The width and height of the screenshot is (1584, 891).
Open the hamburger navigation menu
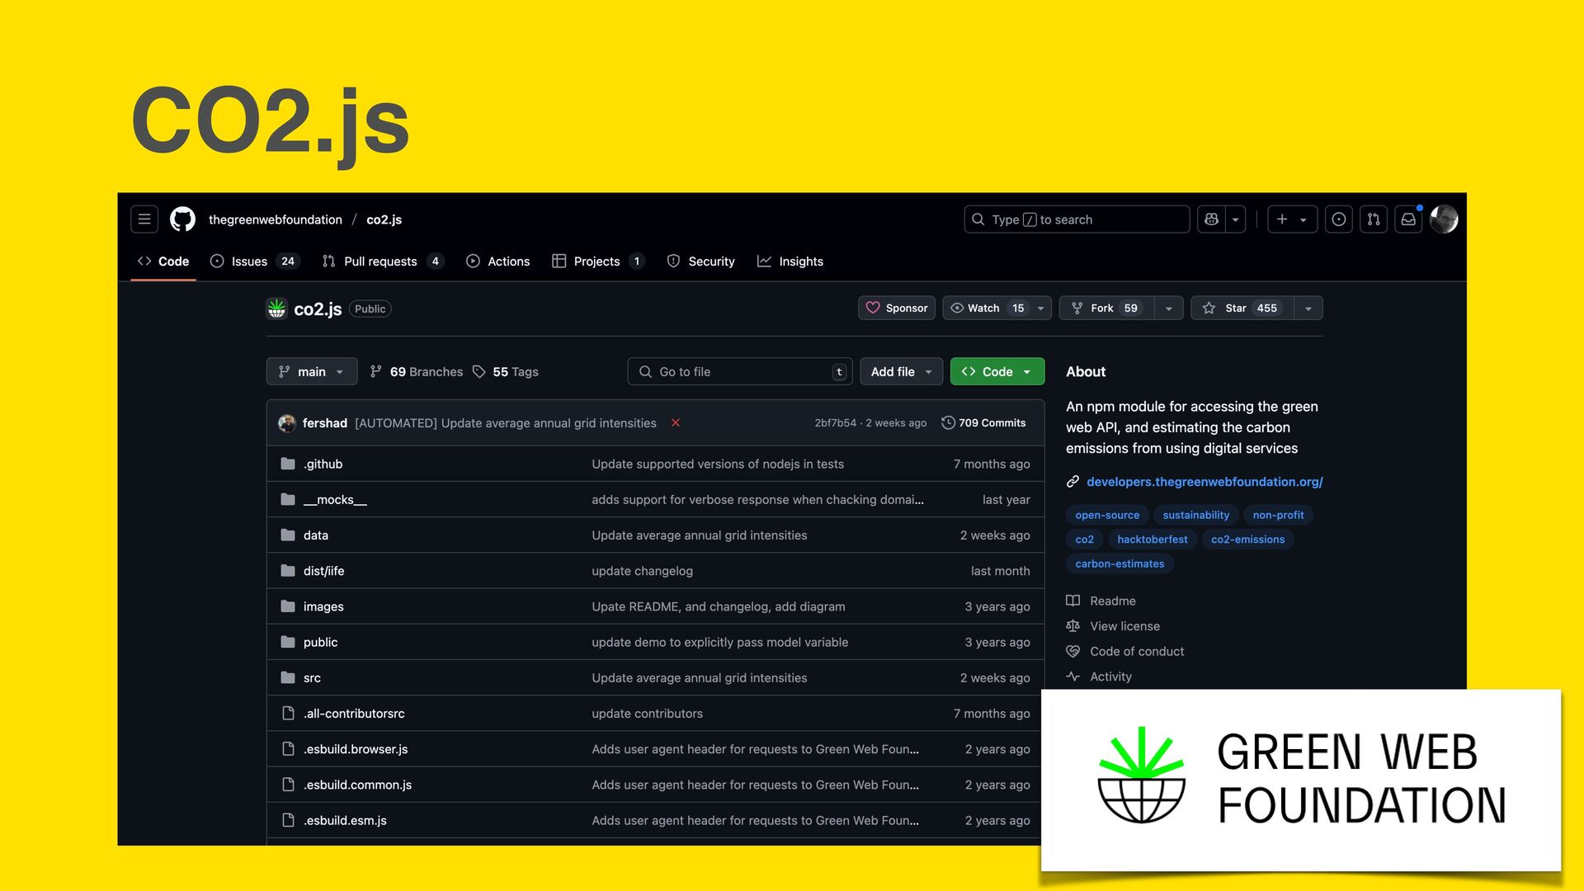(x=144, y=219)
